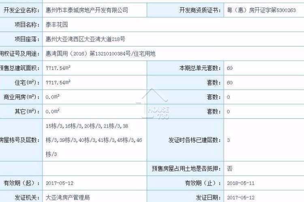Viewport: 304px width, 202px height.
Task: Select residential unit count 60
Action: [x=229, y=83]
